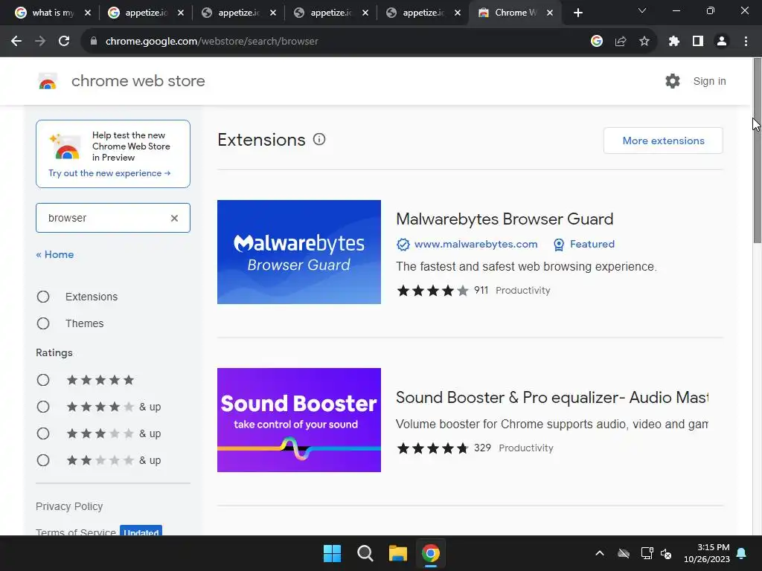
Task: Click the Chrome taskbar icon
Action: tap(431, 553)
